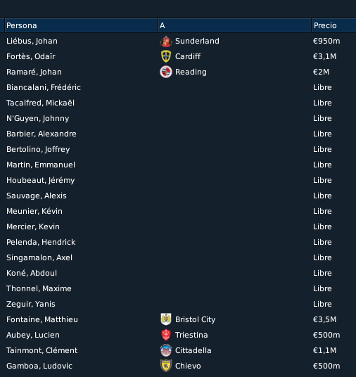
Task: Select player Koné, Abdoul
Action: pyautogui.click(x=32, y=273)
